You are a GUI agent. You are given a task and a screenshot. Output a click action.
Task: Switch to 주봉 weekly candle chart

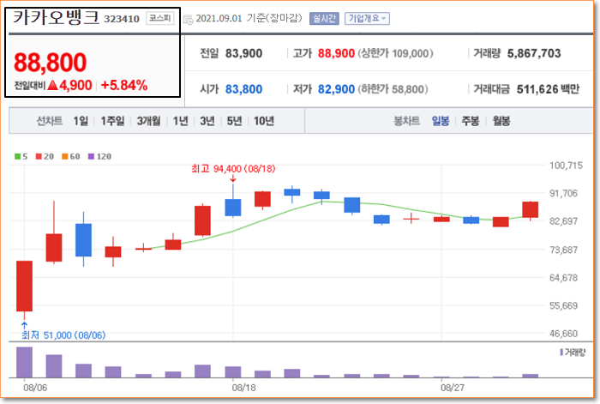pos(471,121)
